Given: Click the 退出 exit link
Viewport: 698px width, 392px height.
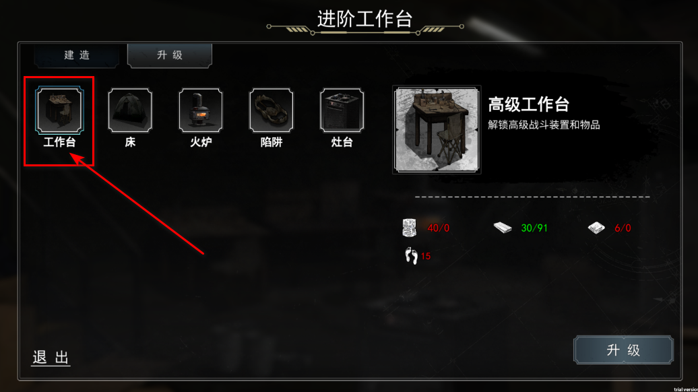Looking at the screenshot, I should (x=51, y=357).
